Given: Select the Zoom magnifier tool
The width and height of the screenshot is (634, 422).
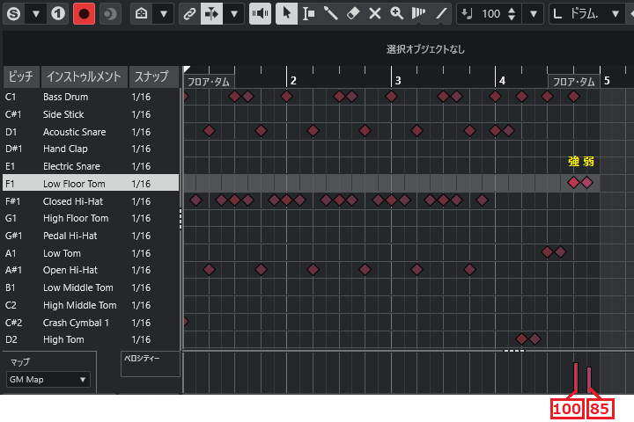Looking at the screenshot, I should point(396,14).
